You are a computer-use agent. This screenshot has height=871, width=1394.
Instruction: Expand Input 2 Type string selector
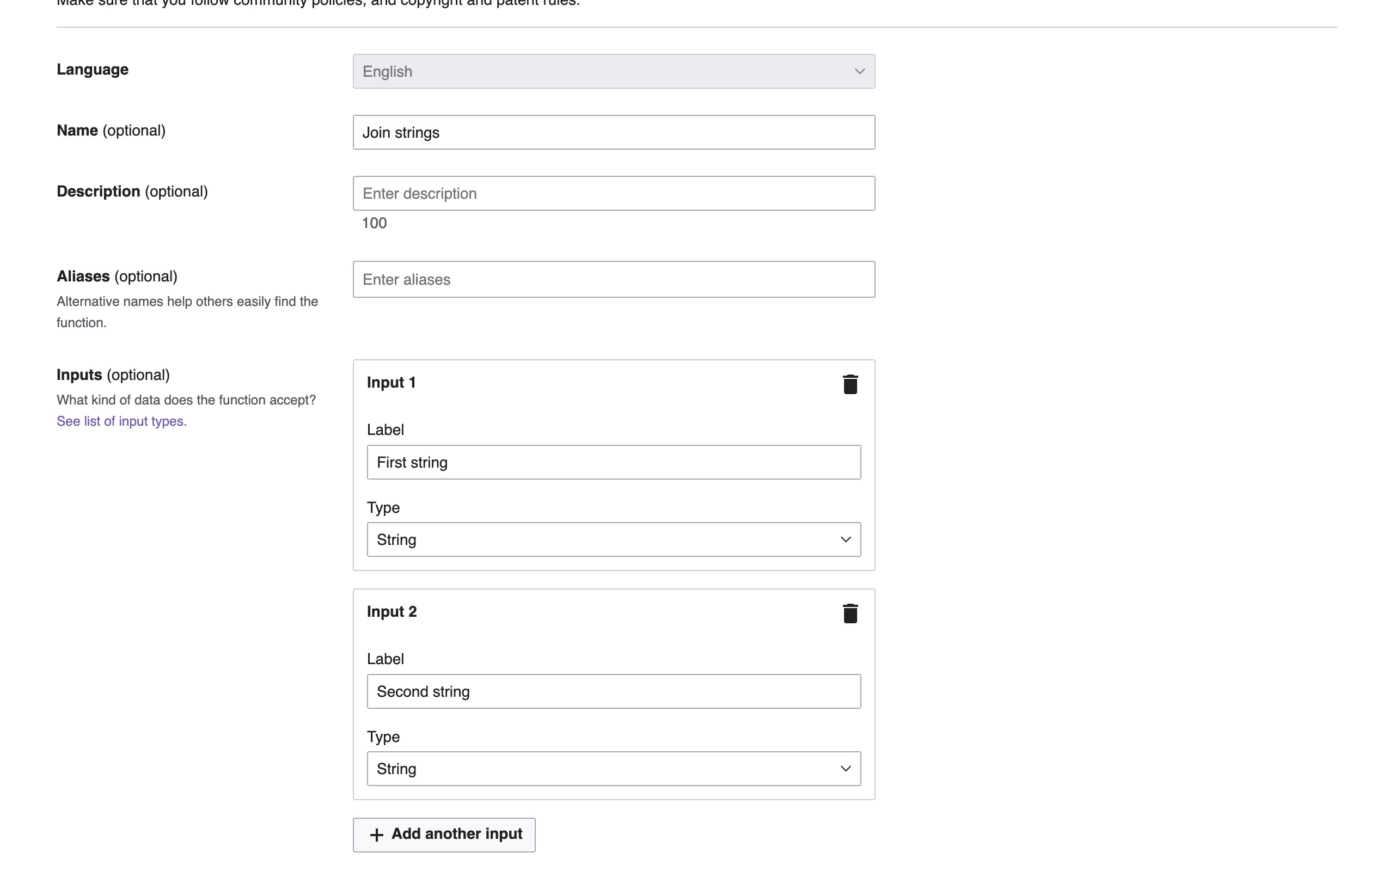pos(613,769)
